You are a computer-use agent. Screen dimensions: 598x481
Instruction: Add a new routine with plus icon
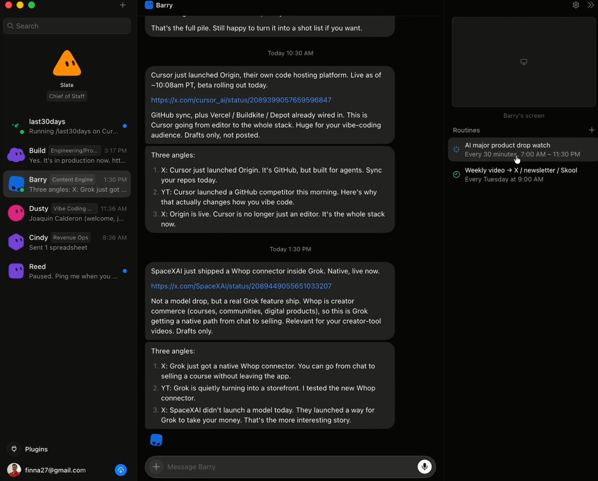point(592,130)
